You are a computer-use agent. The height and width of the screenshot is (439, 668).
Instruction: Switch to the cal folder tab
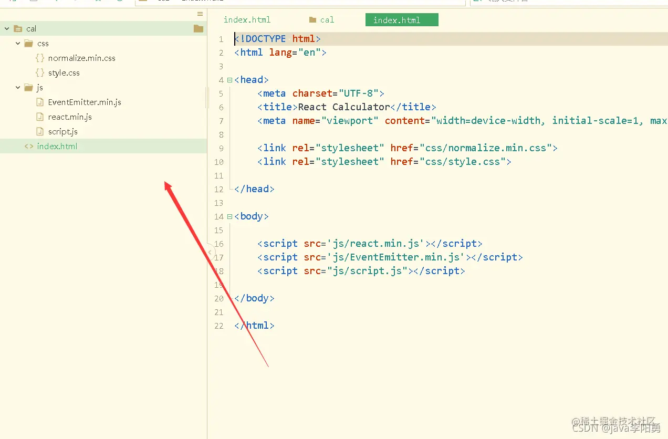click(x=321, y=20)
